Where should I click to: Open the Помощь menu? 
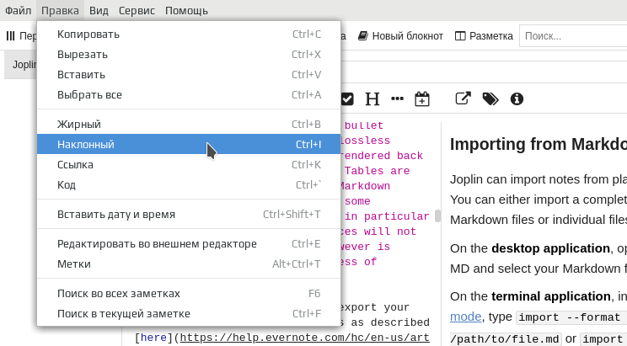click(186, 10)
